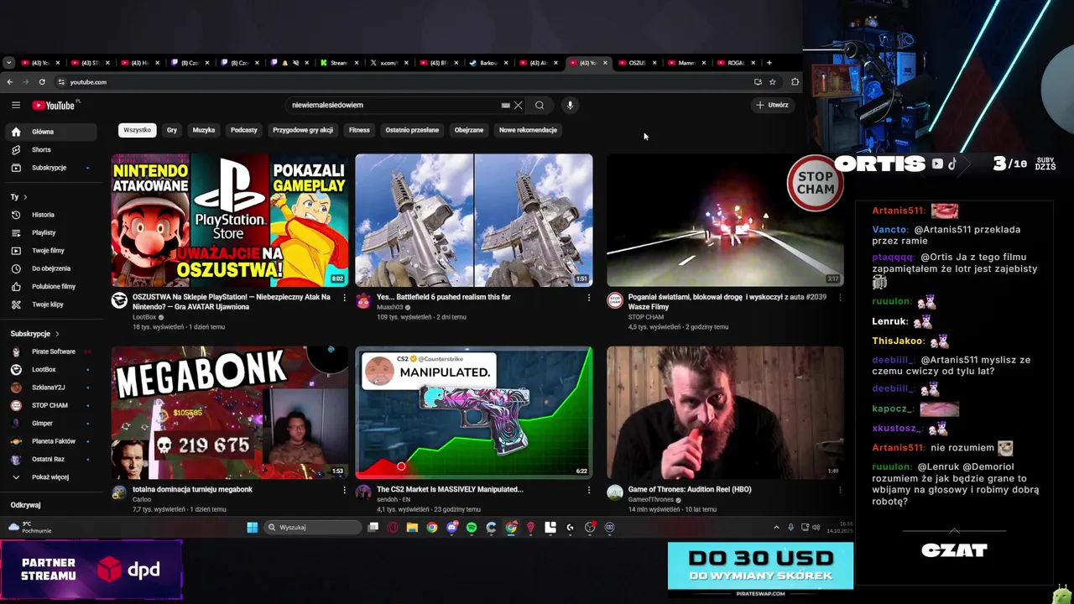1074x604 pixels.
Task: Clear the search box with the X icon
Action: click(518, 105)
